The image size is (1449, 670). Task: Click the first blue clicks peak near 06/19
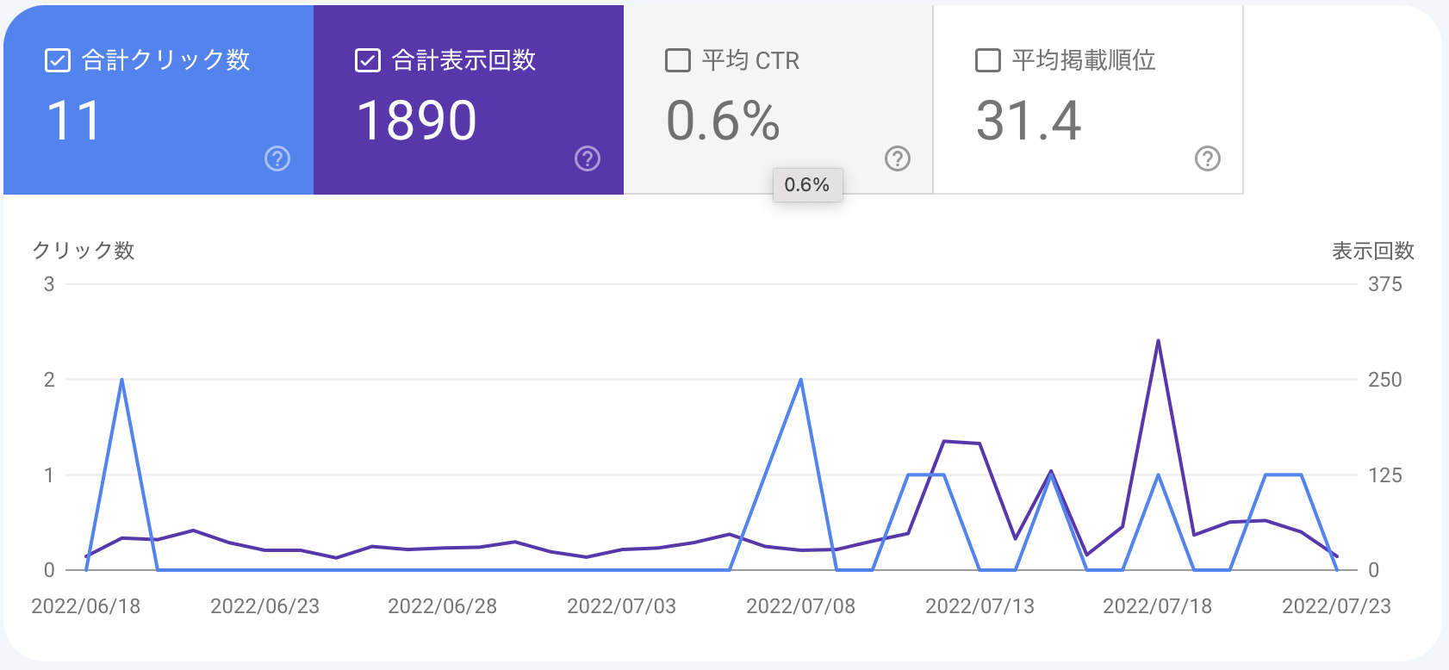click(121, 380)
